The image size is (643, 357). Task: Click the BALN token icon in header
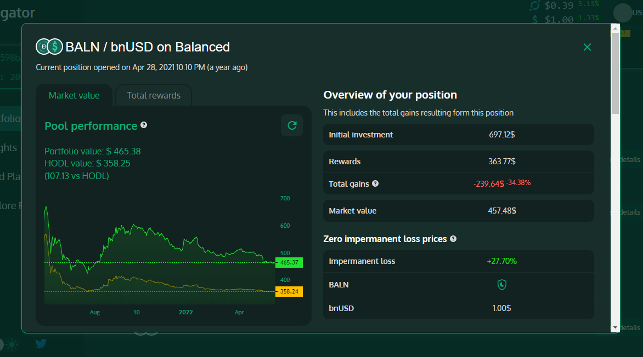tap(43, 47)
